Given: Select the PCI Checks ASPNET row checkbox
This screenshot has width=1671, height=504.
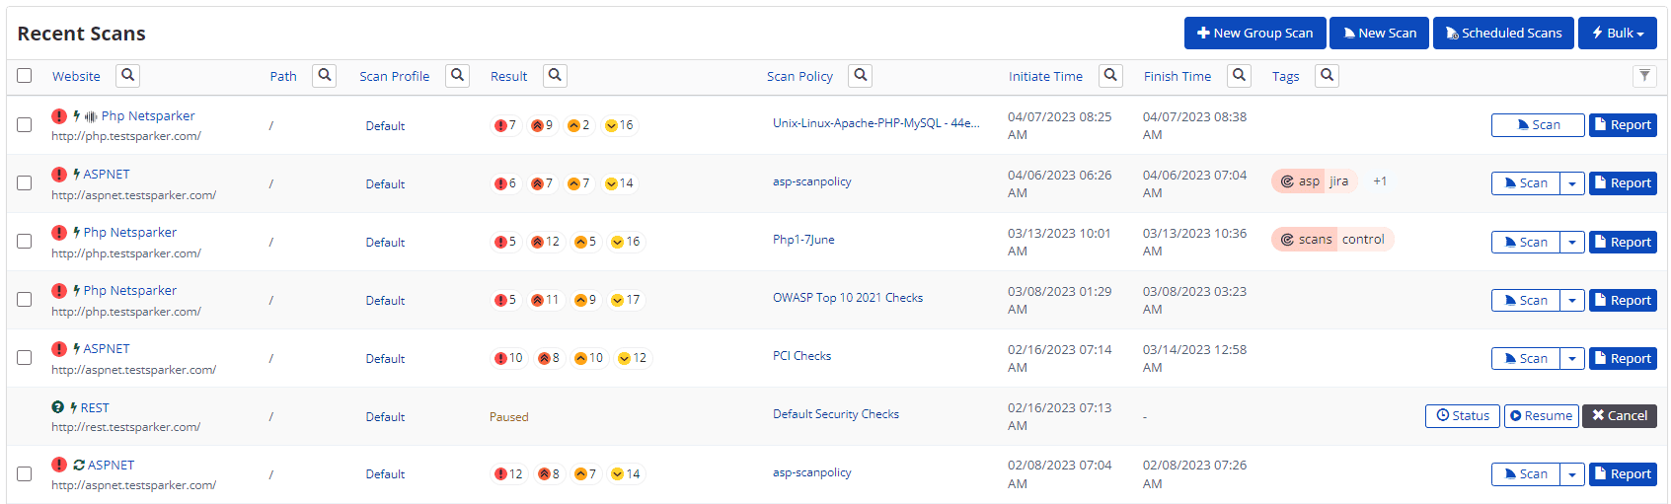Looking at the screenshot, I should pos(25,358).
